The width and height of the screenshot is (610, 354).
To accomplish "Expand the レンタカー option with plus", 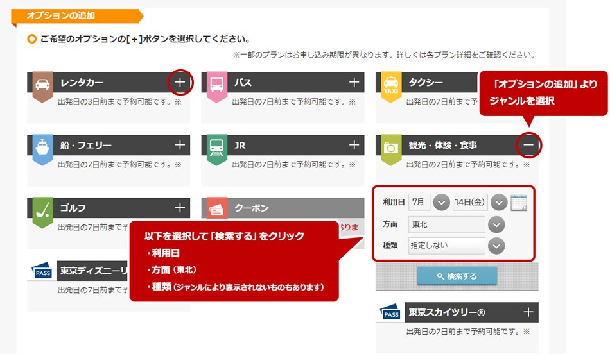I will [180, 82].
